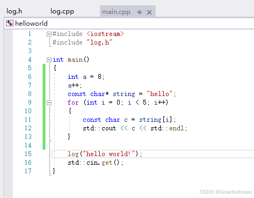The width and height of the screenshot is (254, 198).
Task: Click the 'a++;' statement on line 7
Action: (75, 85)
